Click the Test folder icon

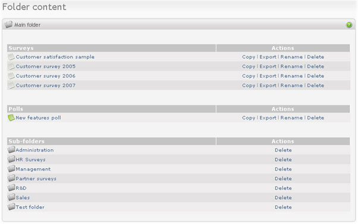(11, 207)
